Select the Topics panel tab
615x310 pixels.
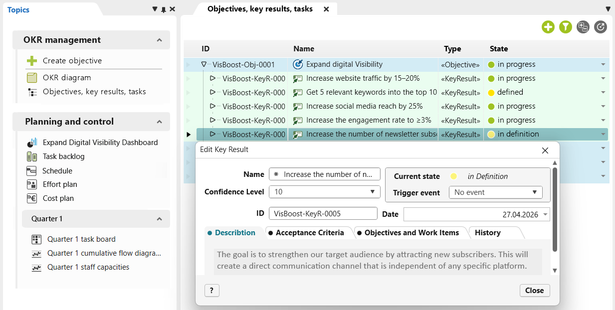(x=18, y=10)
